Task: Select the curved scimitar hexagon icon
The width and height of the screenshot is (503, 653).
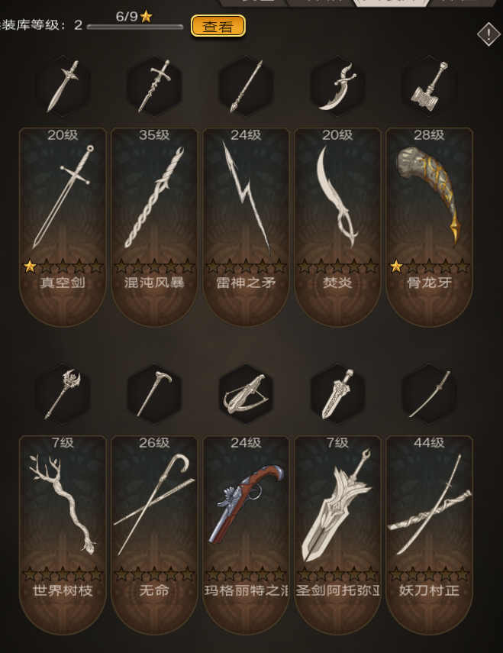Action: tap(337, 86)
